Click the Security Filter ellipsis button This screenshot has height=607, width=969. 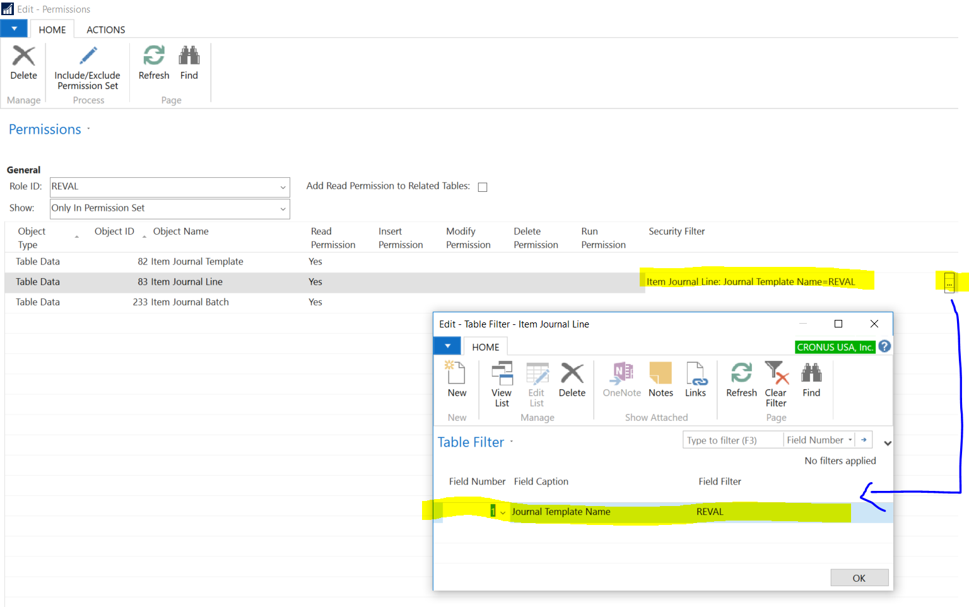point(949,282)
